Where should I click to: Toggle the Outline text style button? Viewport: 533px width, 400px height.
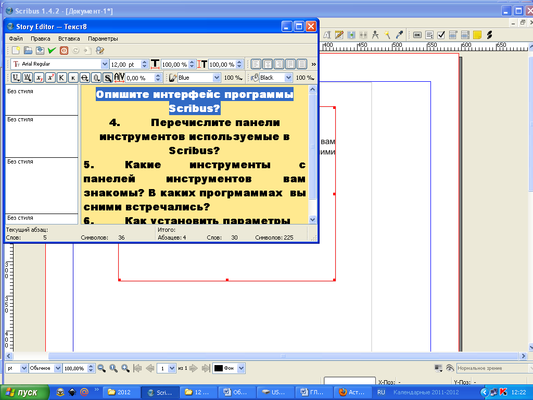pos(96,78)
